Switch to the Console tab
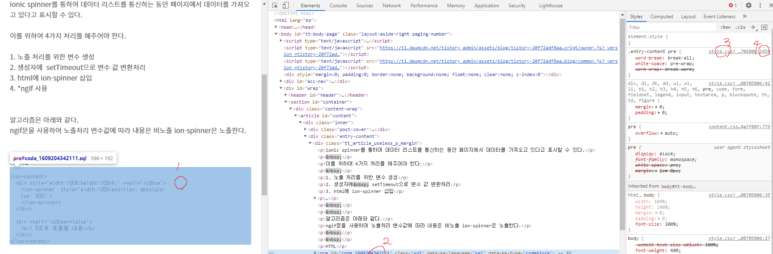 338,6
